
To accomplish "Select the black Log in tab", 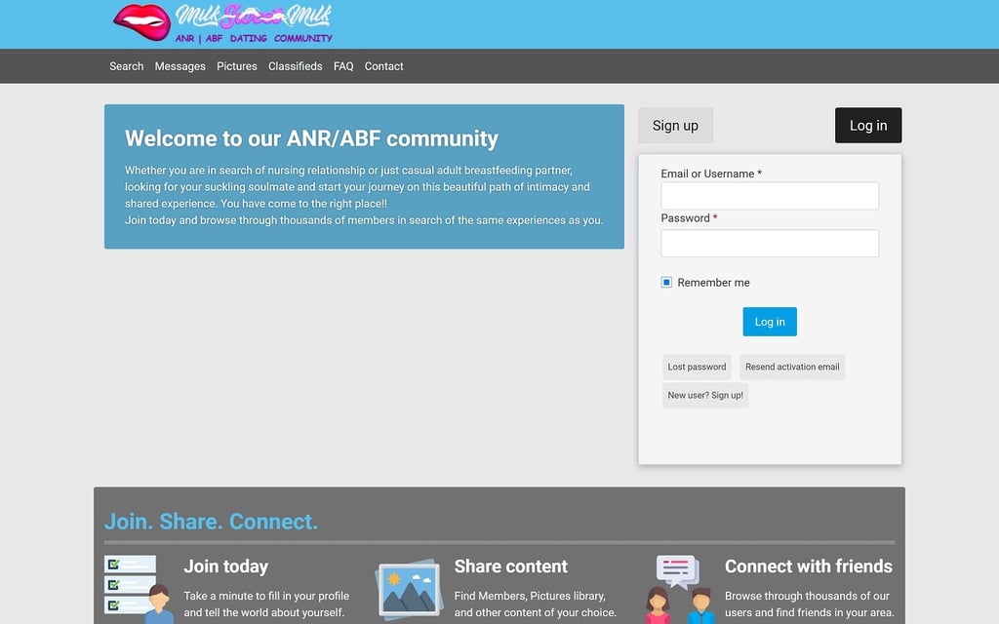I will (867, 126).
